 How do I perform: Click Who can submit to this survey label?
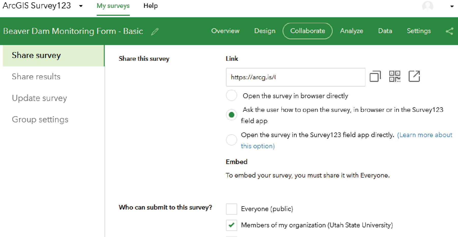[x=165, y=208]
